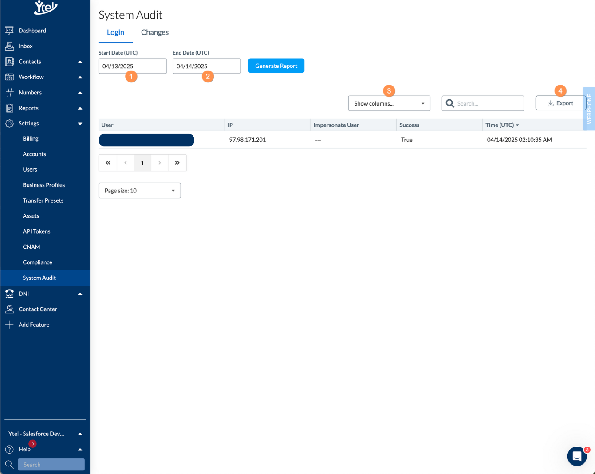Open Assets under Settings
The image size is (595, 474).
coord(31,216)
